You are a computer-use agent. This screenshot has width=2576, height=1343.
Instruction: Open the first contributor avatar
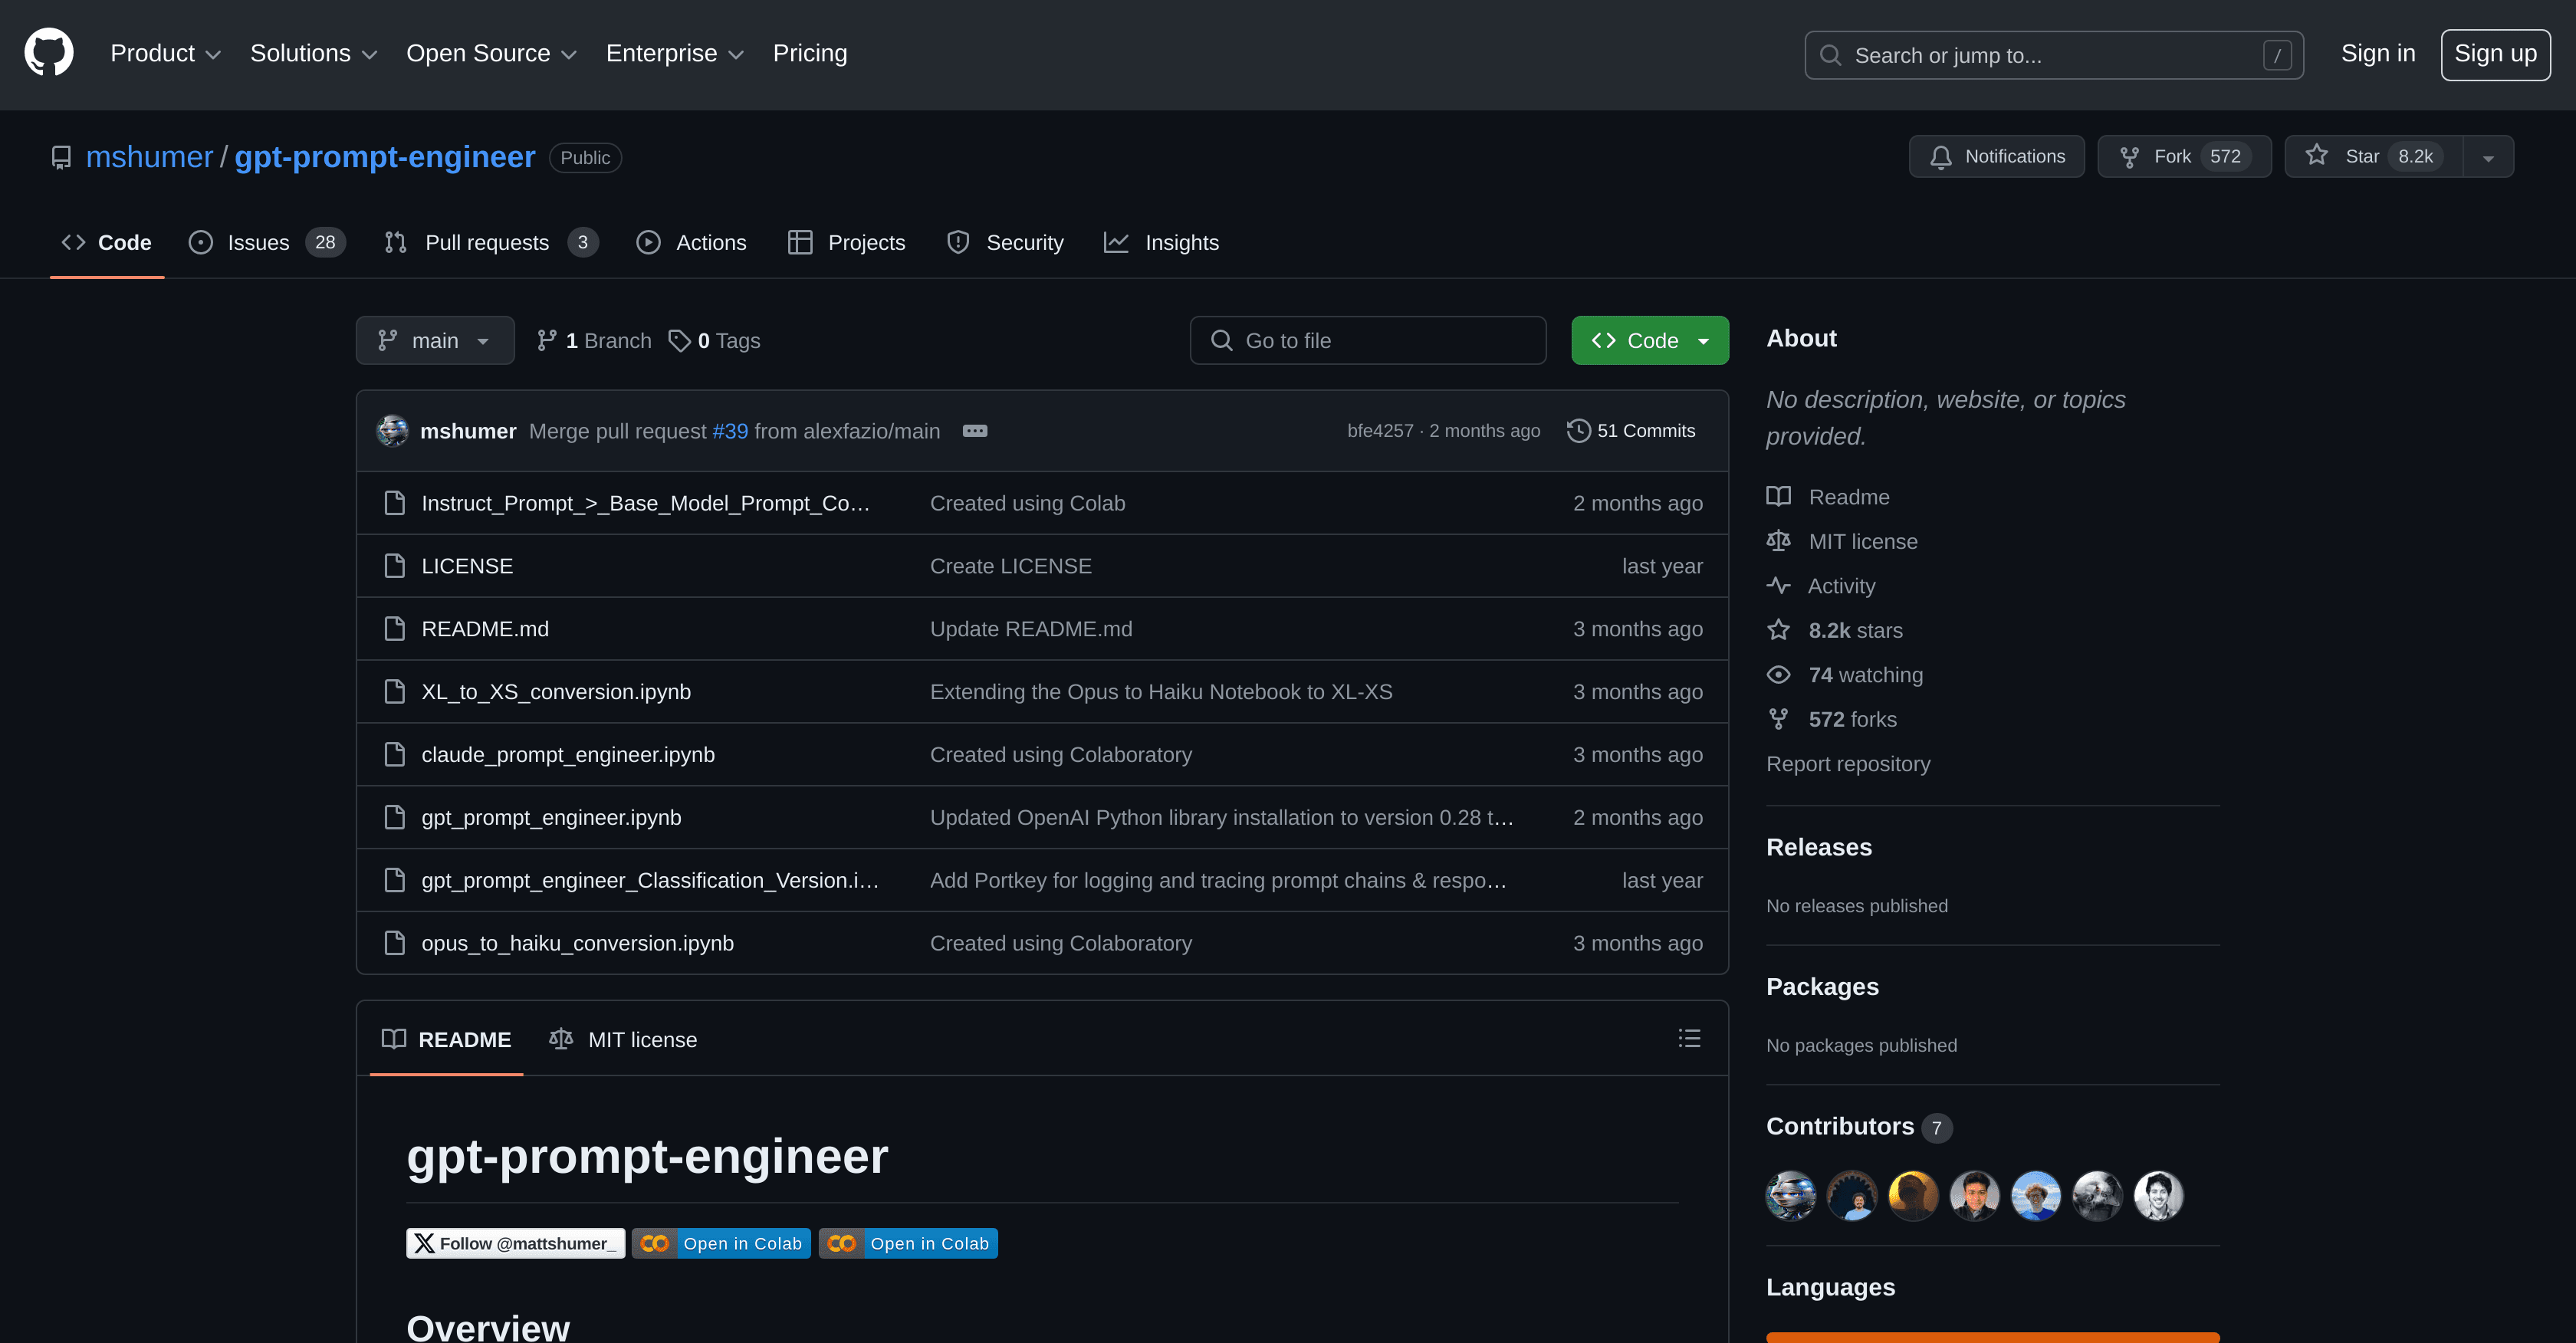pyautogui.click(x=1790, y=1195)
